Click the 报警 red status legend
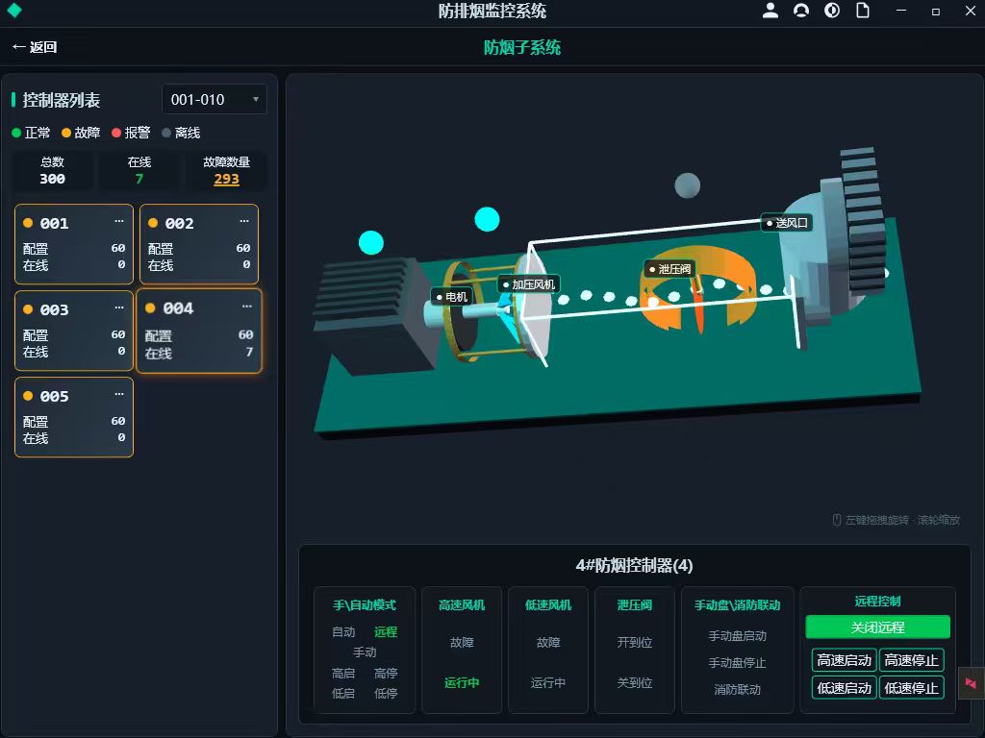The image size is (985, 738). (x=131, y=133)
